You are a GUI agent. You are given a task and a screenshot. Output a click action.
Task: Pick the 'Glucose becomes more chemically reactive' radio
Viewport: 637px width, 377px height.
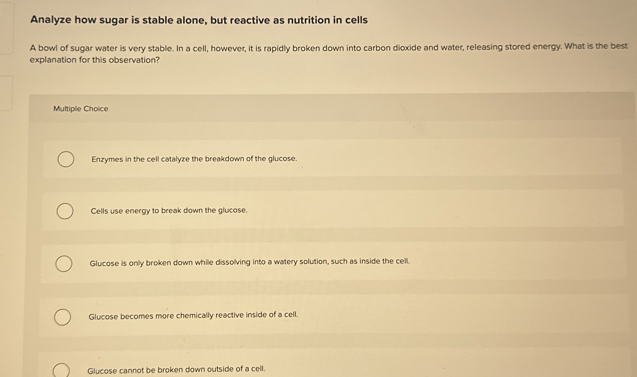coord(63,317)
